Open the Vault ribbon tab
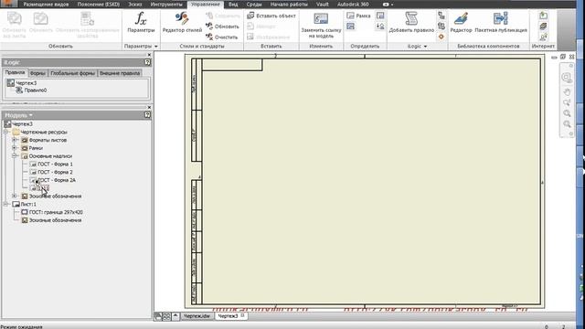This screenshot has width=585, height=329. pos(323,5)
